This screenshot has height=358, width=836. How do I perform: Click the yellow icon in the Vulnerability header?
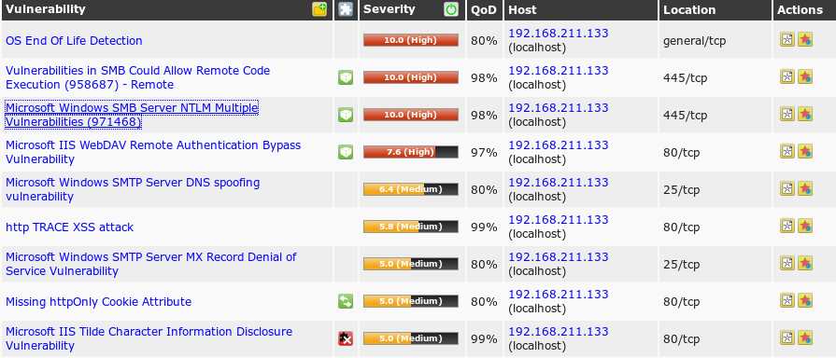[x=319, y=9]
